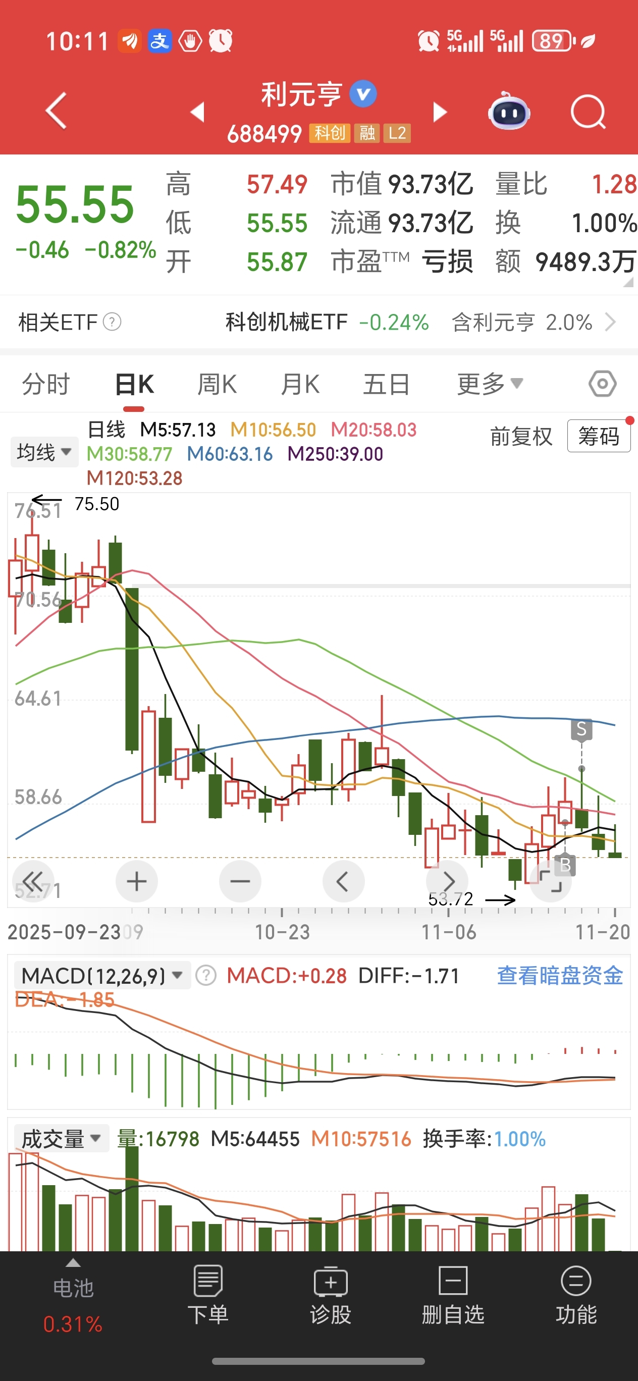Tap the B buy marker
The image size is (638, 1381).
click(x=565, y=865)
